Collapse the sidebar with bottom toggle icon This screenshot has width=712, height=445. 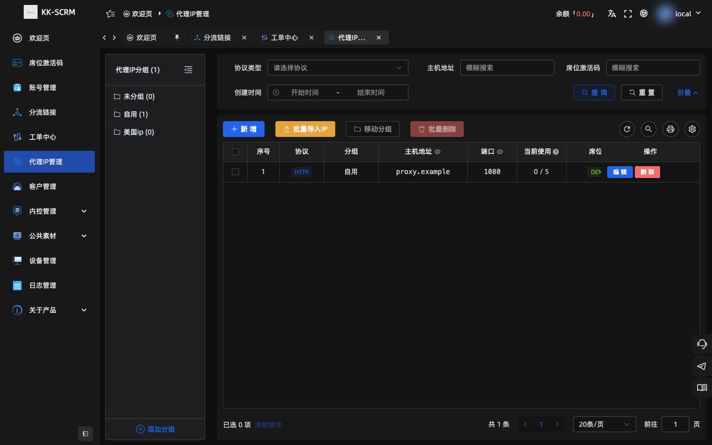[86, 434]
